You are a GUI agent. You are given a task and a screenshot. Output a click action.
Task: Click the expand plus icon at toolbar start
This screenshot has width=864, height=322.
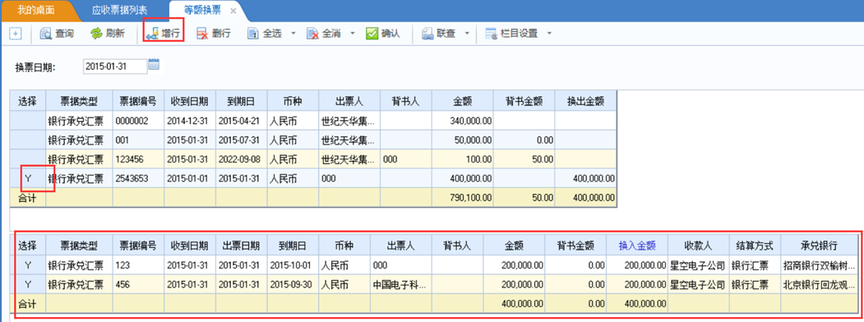tap(16, 34)
